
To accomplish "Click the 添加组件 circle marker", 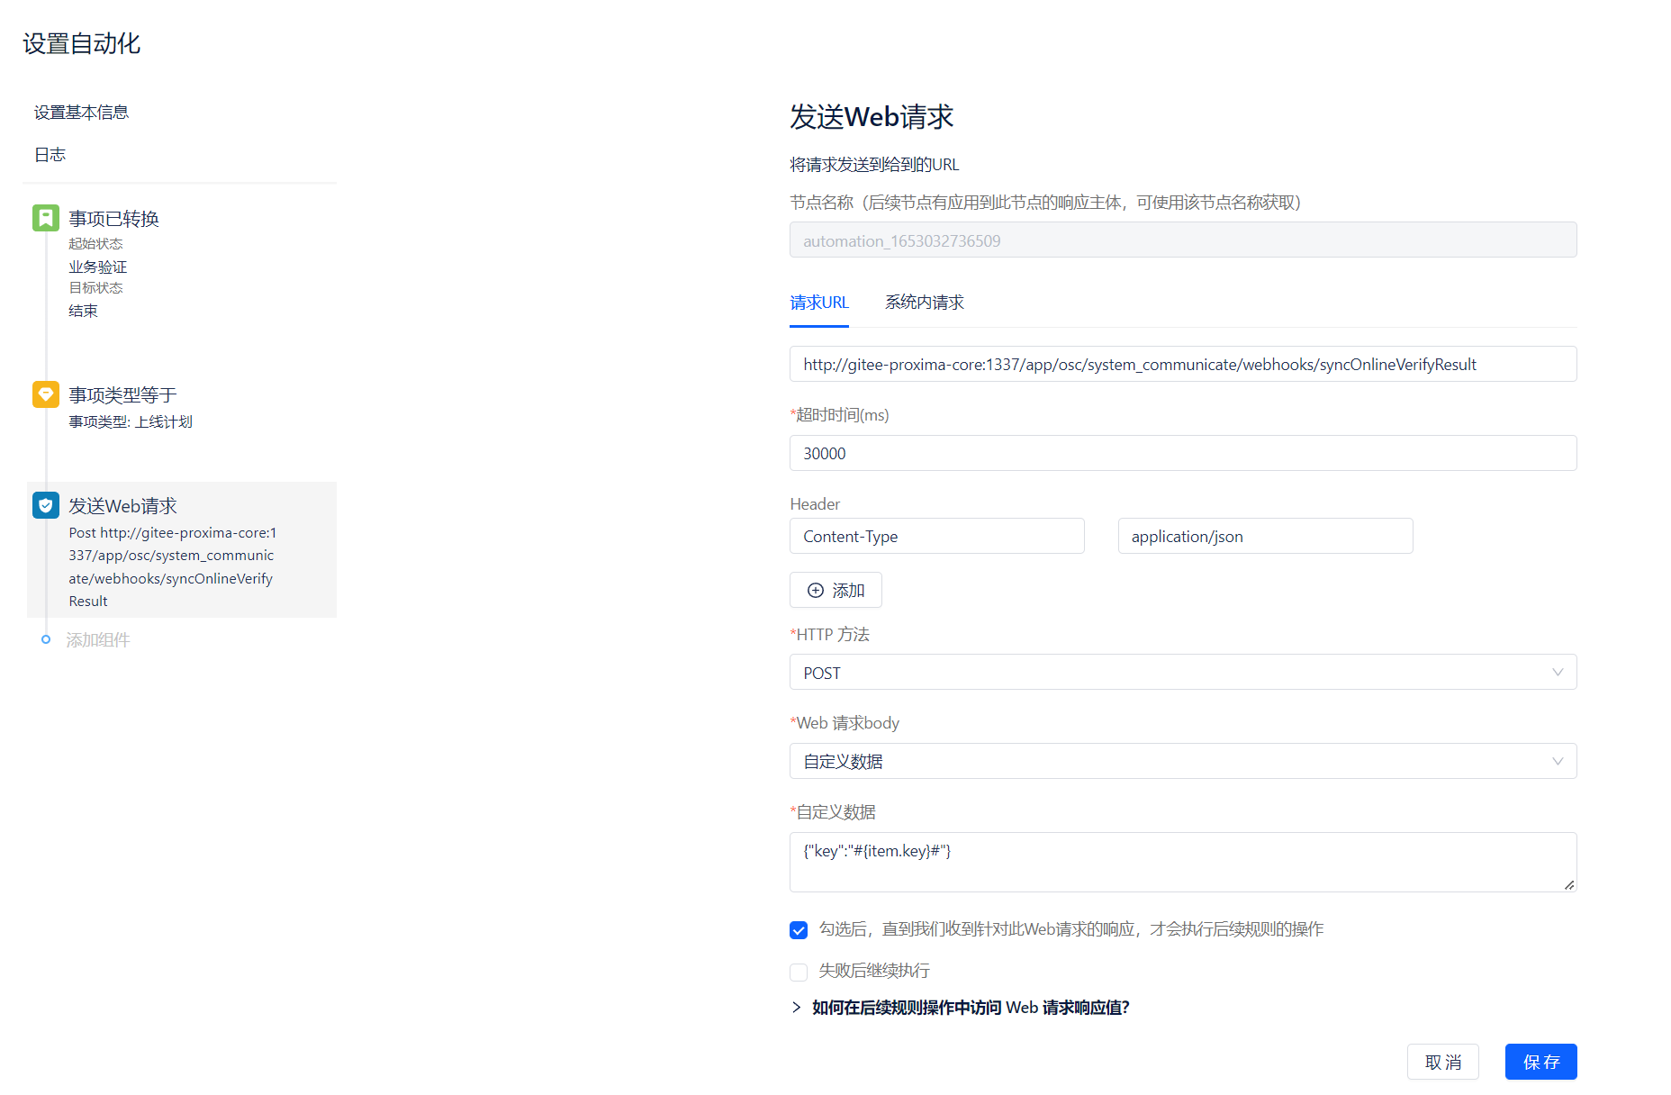I will point(46,639).
